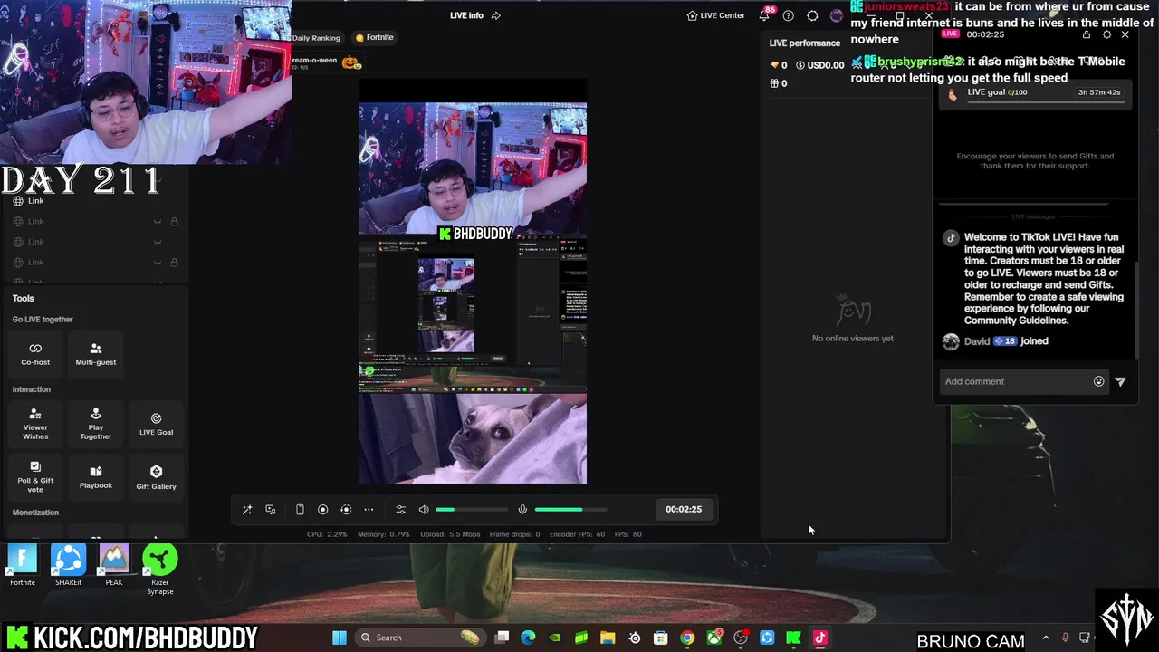Open the Fortnite desktop shortcut
Image resolution: width=1159 pixels, height=652 pixels.
23,566
